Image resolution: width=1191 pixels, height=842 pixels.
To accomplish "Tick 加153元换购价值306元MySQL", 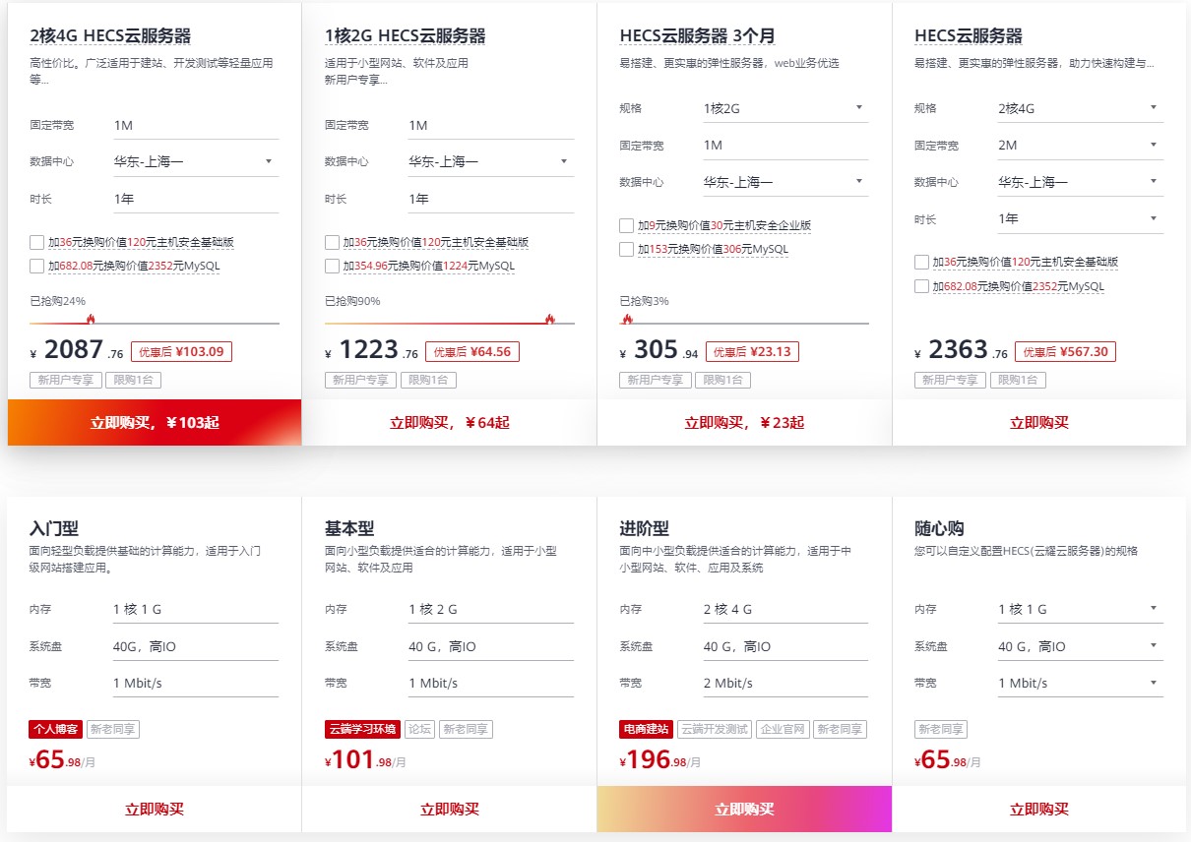I will click(x=626, y=249).
